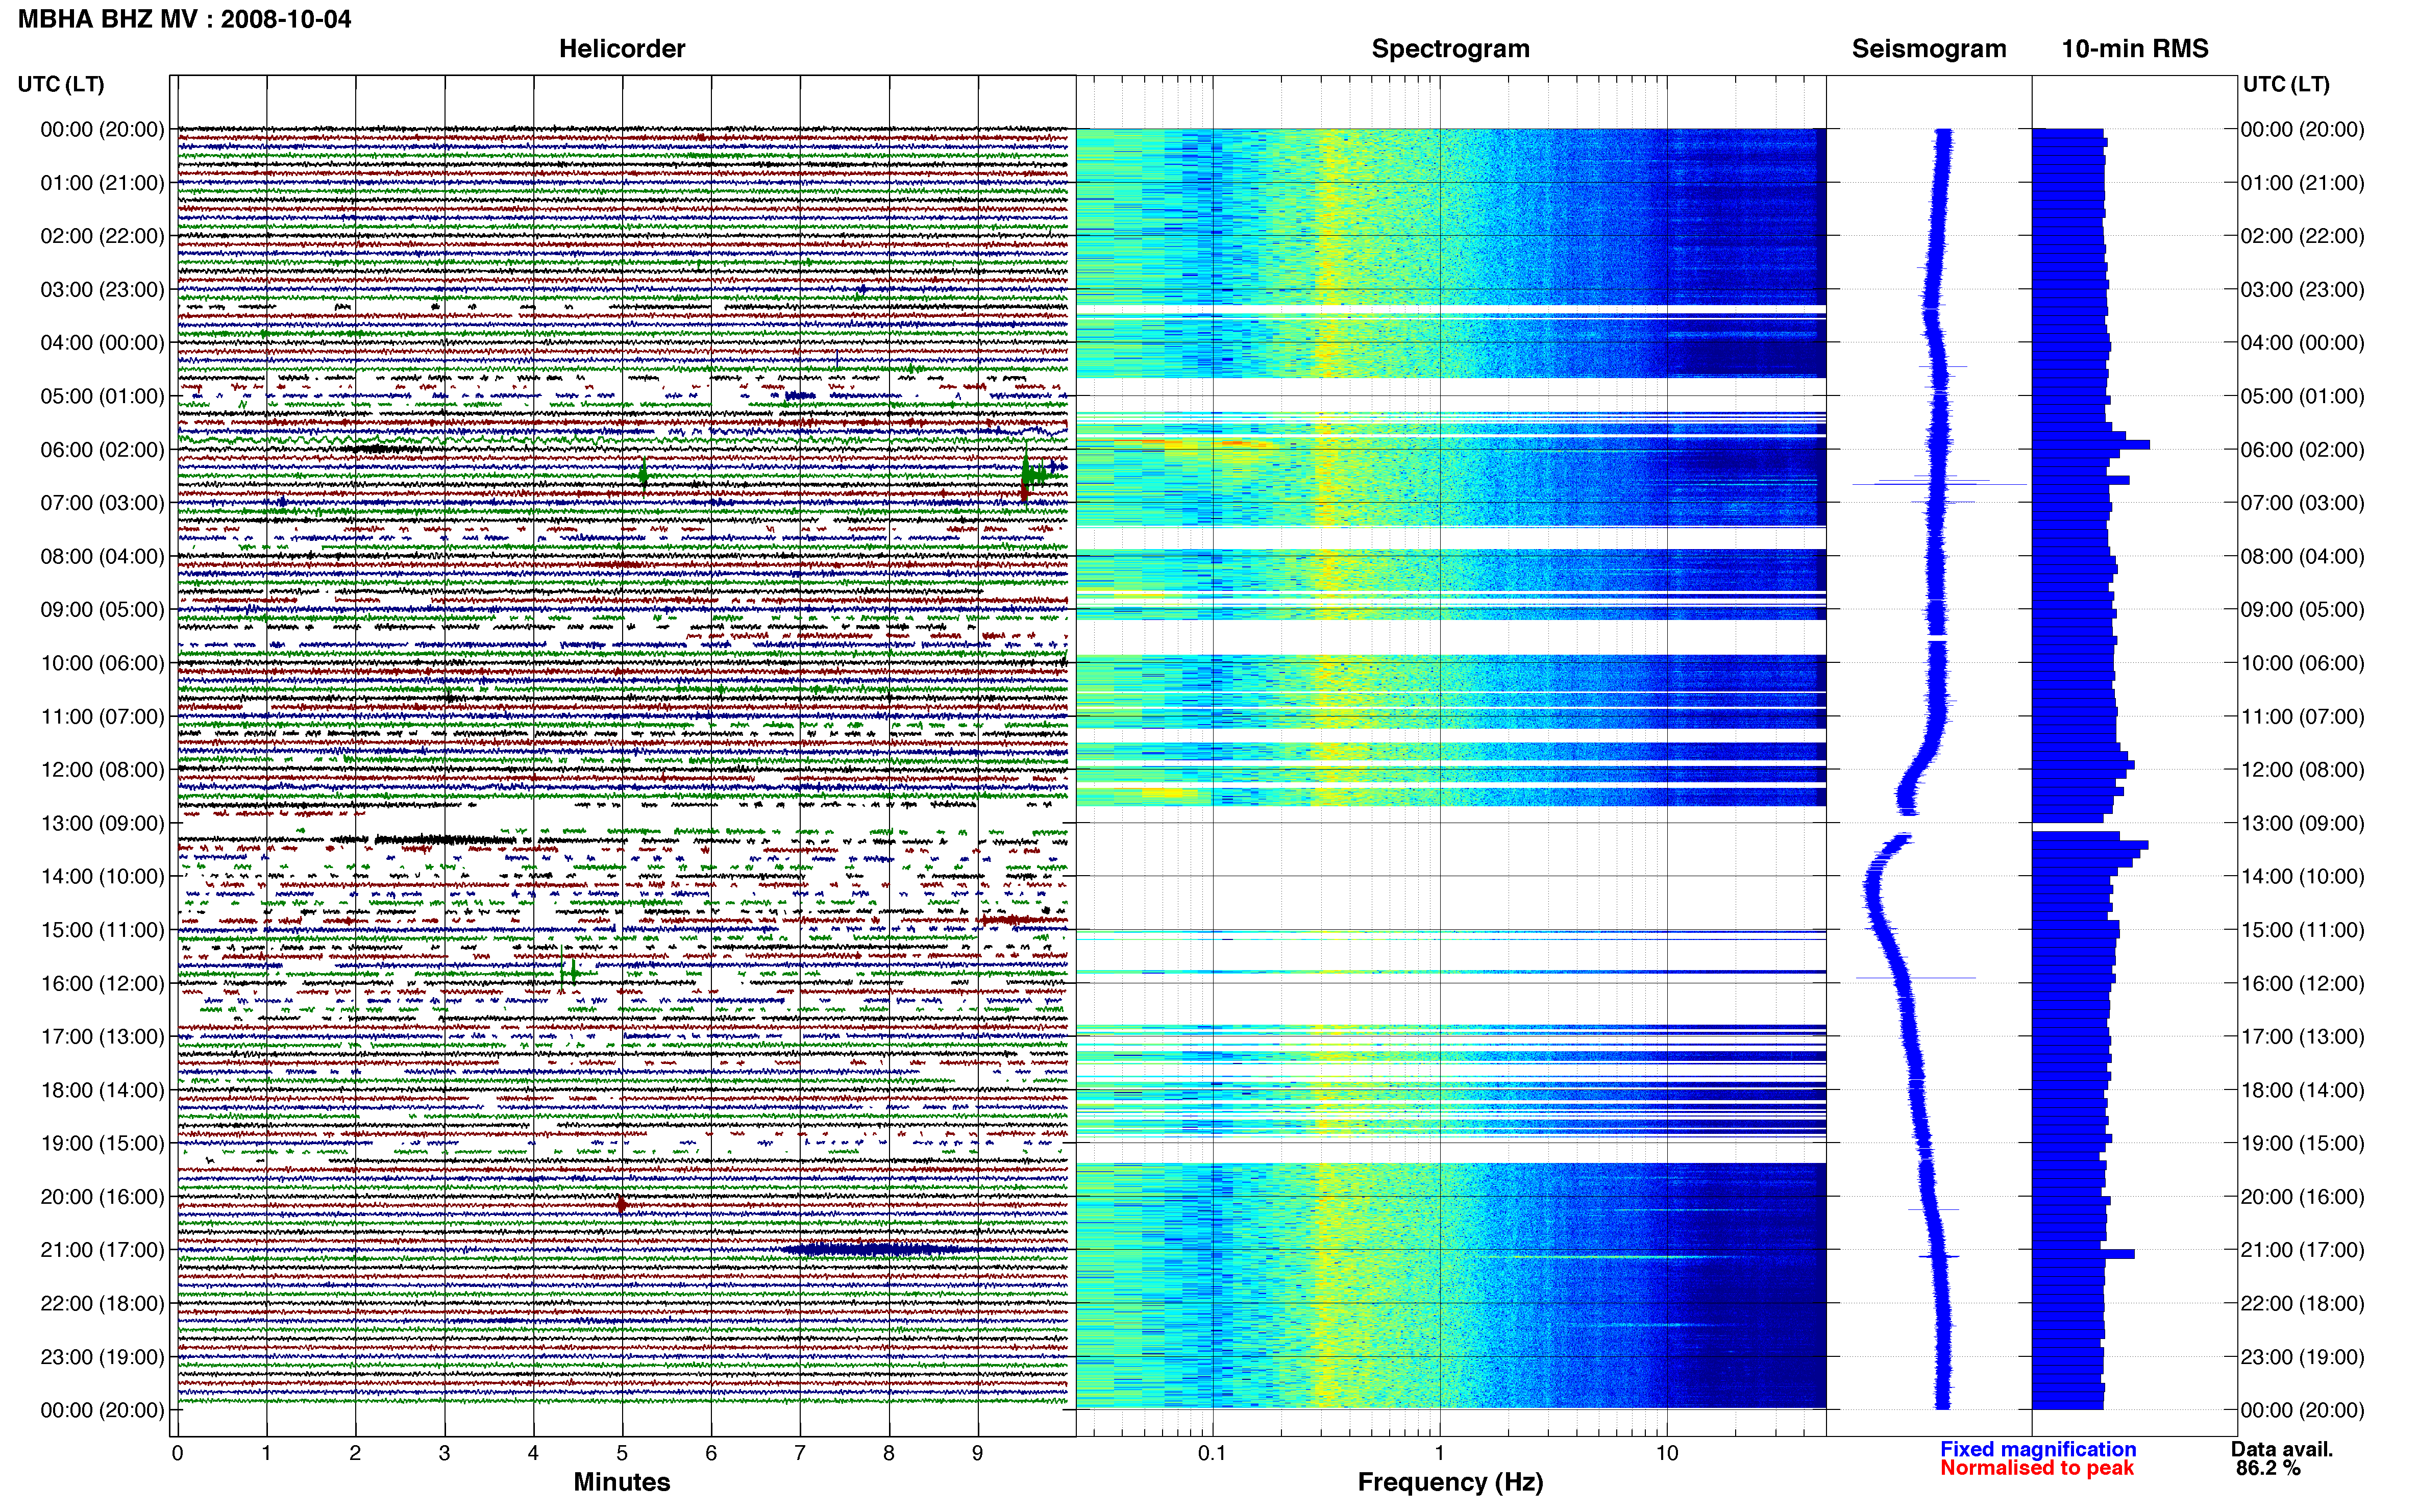Click left time label 18:00 (14:00)
The width and height of the screenshot is (2419, 1512).
102,1090
